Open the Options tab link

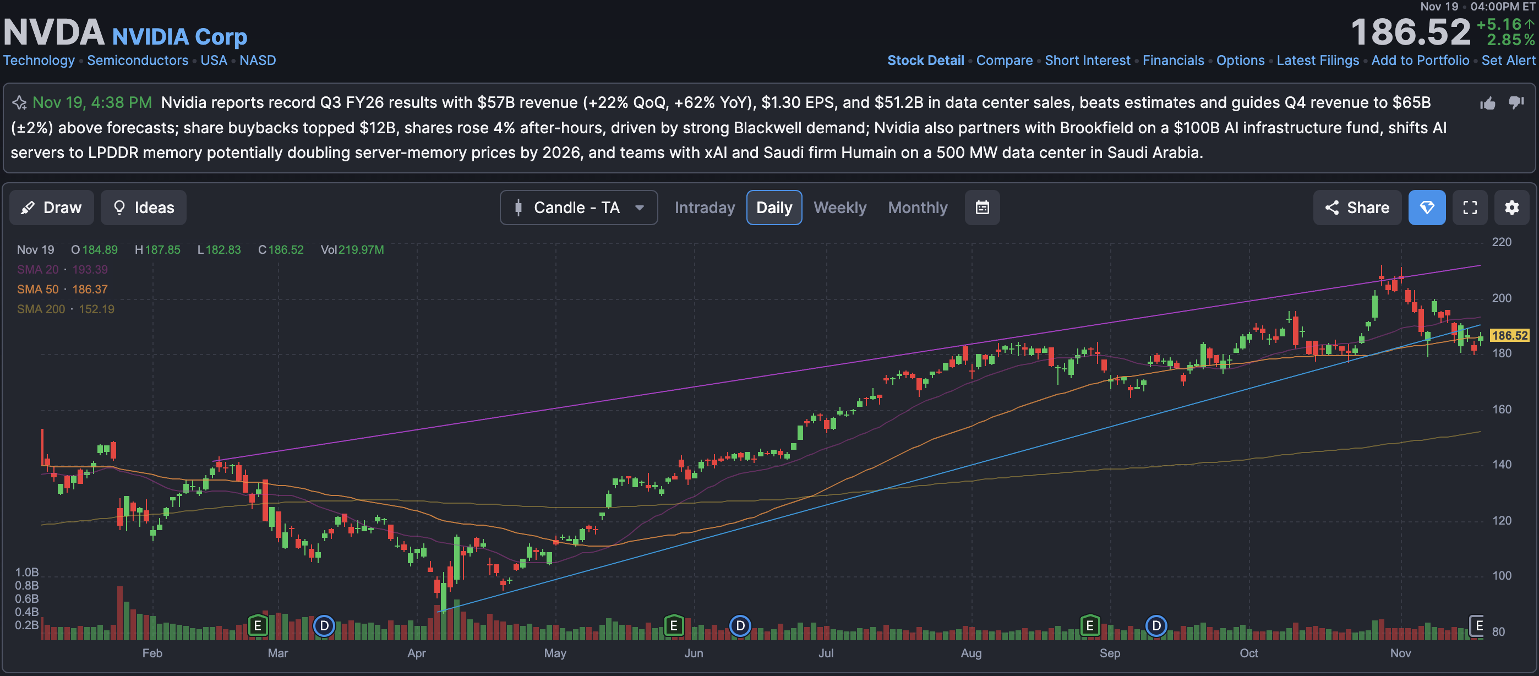click(x=1240, y=61)
